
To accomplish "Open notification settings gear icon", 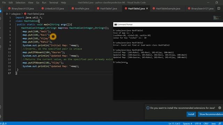I will click(220, 108).
